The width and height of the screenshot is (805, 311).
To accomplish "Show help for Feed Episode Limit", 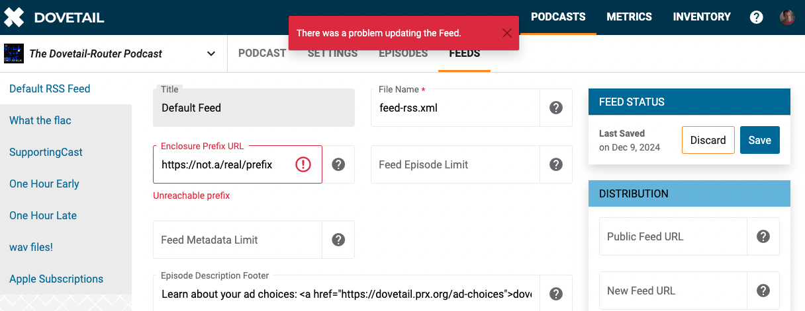I will point(556,164).
